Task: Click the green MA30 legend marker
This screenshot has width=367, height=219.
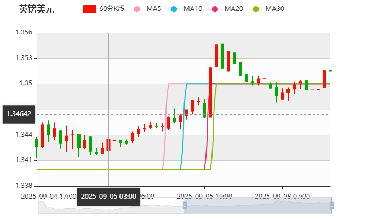Action: coord(256,9)
